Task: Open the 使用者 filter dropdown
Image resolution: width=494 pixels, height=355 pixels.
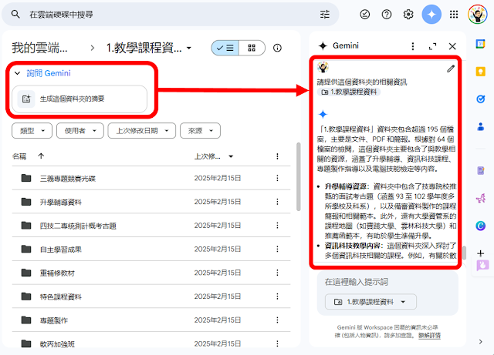Action: click(x=80, y=130)
